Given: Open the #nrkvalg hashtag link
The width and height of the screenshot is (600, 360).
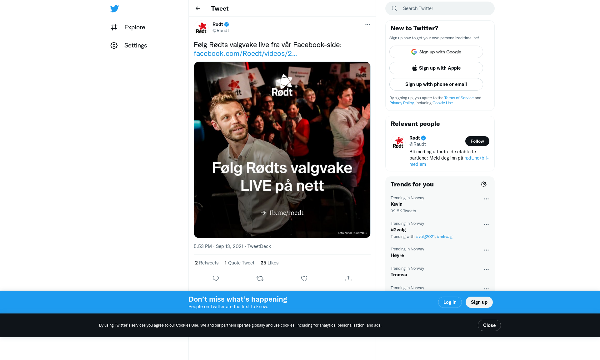Looking at the screenshot, I should (x=445, y=237).
